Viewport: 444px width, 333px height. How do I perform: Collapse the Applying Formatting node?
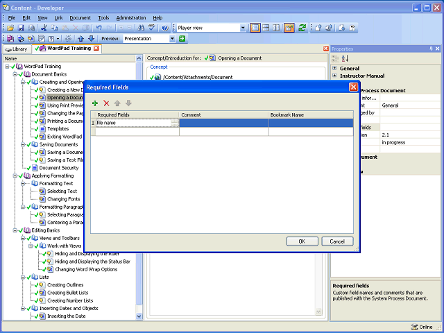pyautogui.click(x=15, y=176)
